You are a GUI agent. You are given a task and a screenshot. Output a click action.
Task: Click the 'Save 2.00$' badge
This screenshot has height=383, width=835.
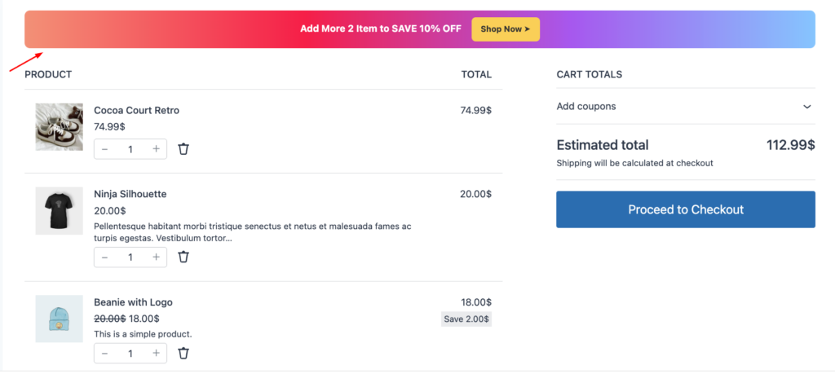click(x=466, y=319)
